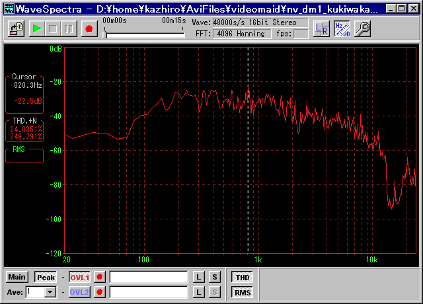The width and height of the screenshot is (423, 304).
Task: Toggle the THD measurement button
Action: tap(243, 278)
